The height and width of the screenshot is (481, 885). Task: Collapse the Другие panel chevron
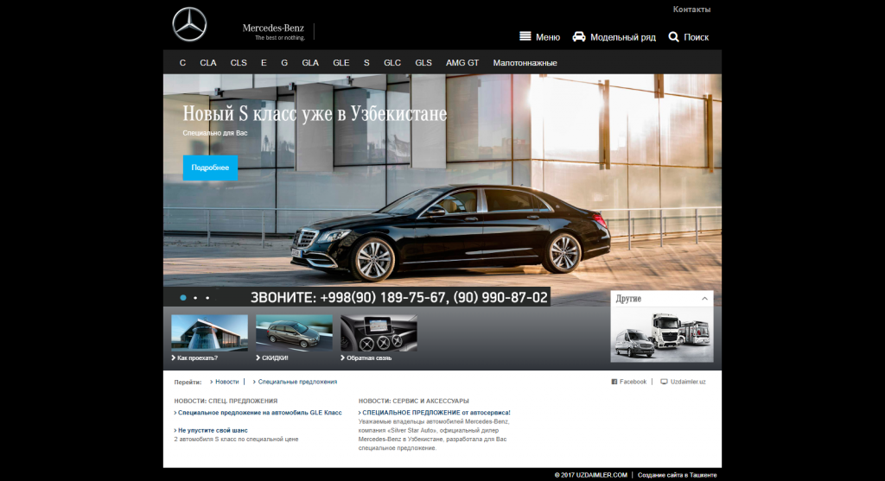[x=704, y=298]
